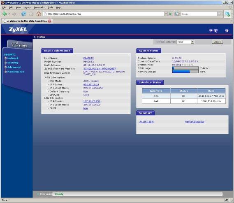
Task: Open the History menu
Action: point(27,7)
